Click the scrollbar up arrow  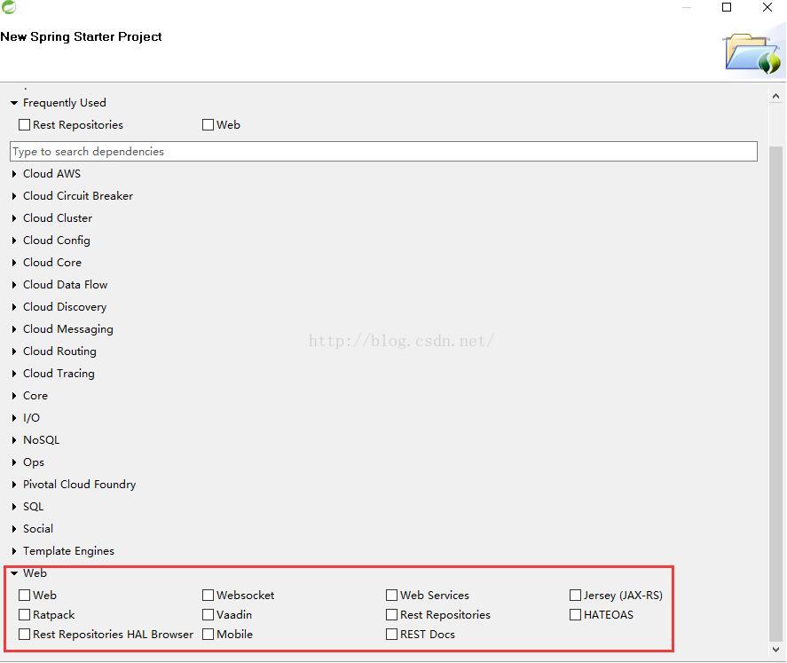[775, 95]
